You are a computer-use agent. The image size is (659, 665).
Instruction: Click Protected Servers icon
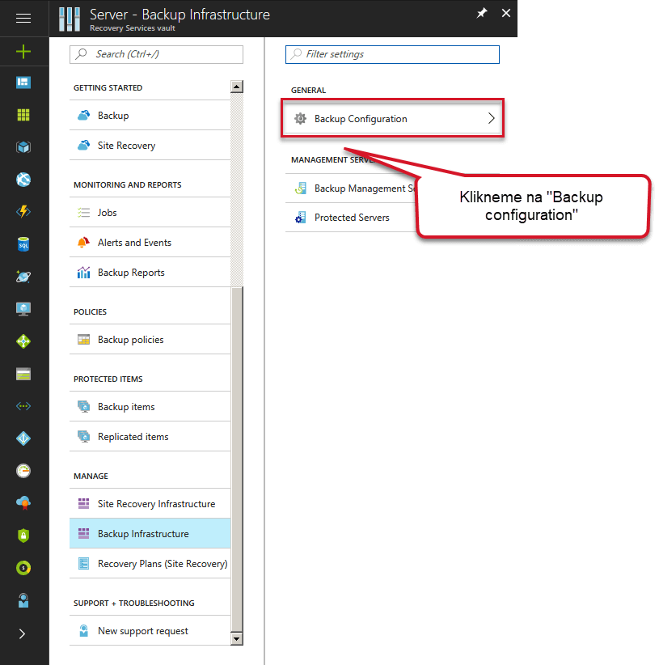point(301,218)
